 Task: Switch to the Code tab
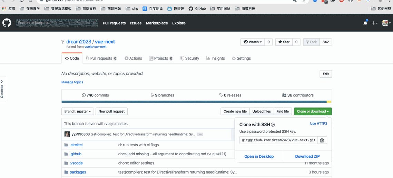pos(72,58)
